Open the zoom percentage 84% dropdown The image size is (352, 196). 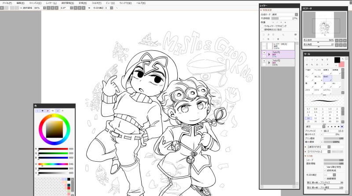pyautogui.click(x=44, y=8)
